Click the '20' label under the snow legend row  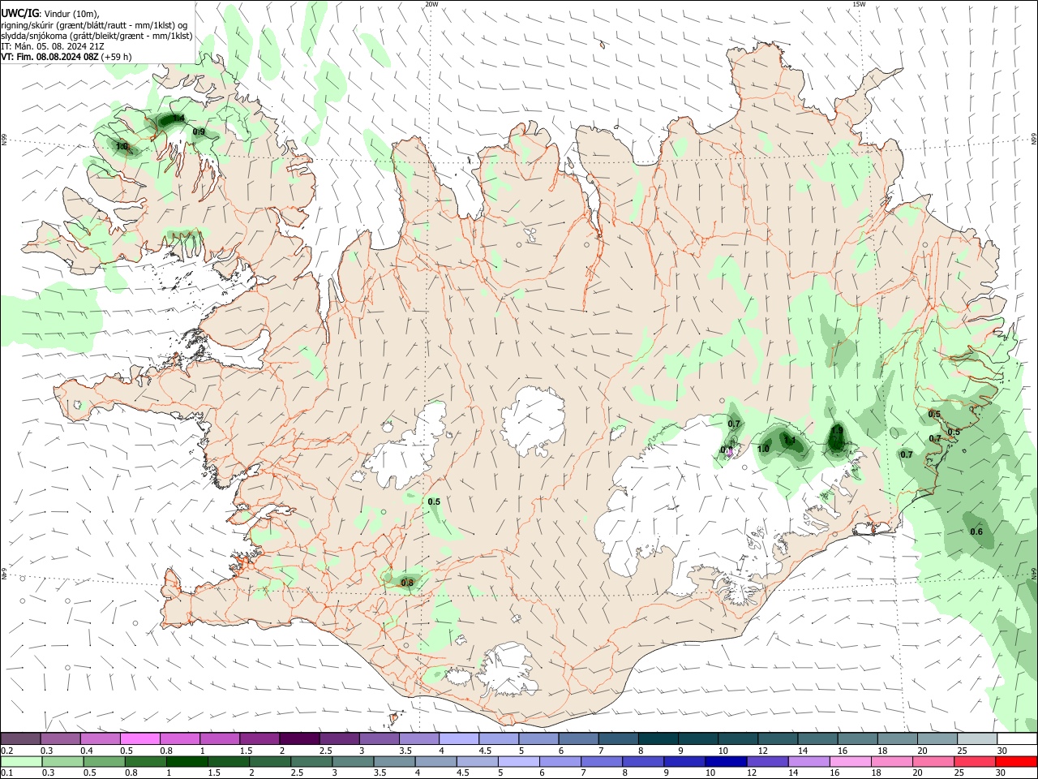[x=922, y=751]
